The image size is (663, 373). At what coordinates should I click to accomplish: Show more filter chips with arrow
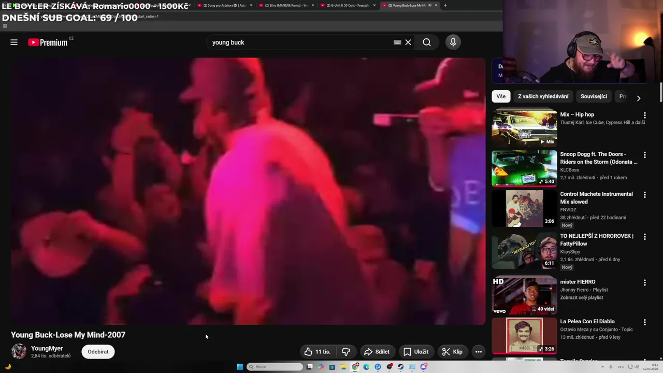tap(639, 98)
